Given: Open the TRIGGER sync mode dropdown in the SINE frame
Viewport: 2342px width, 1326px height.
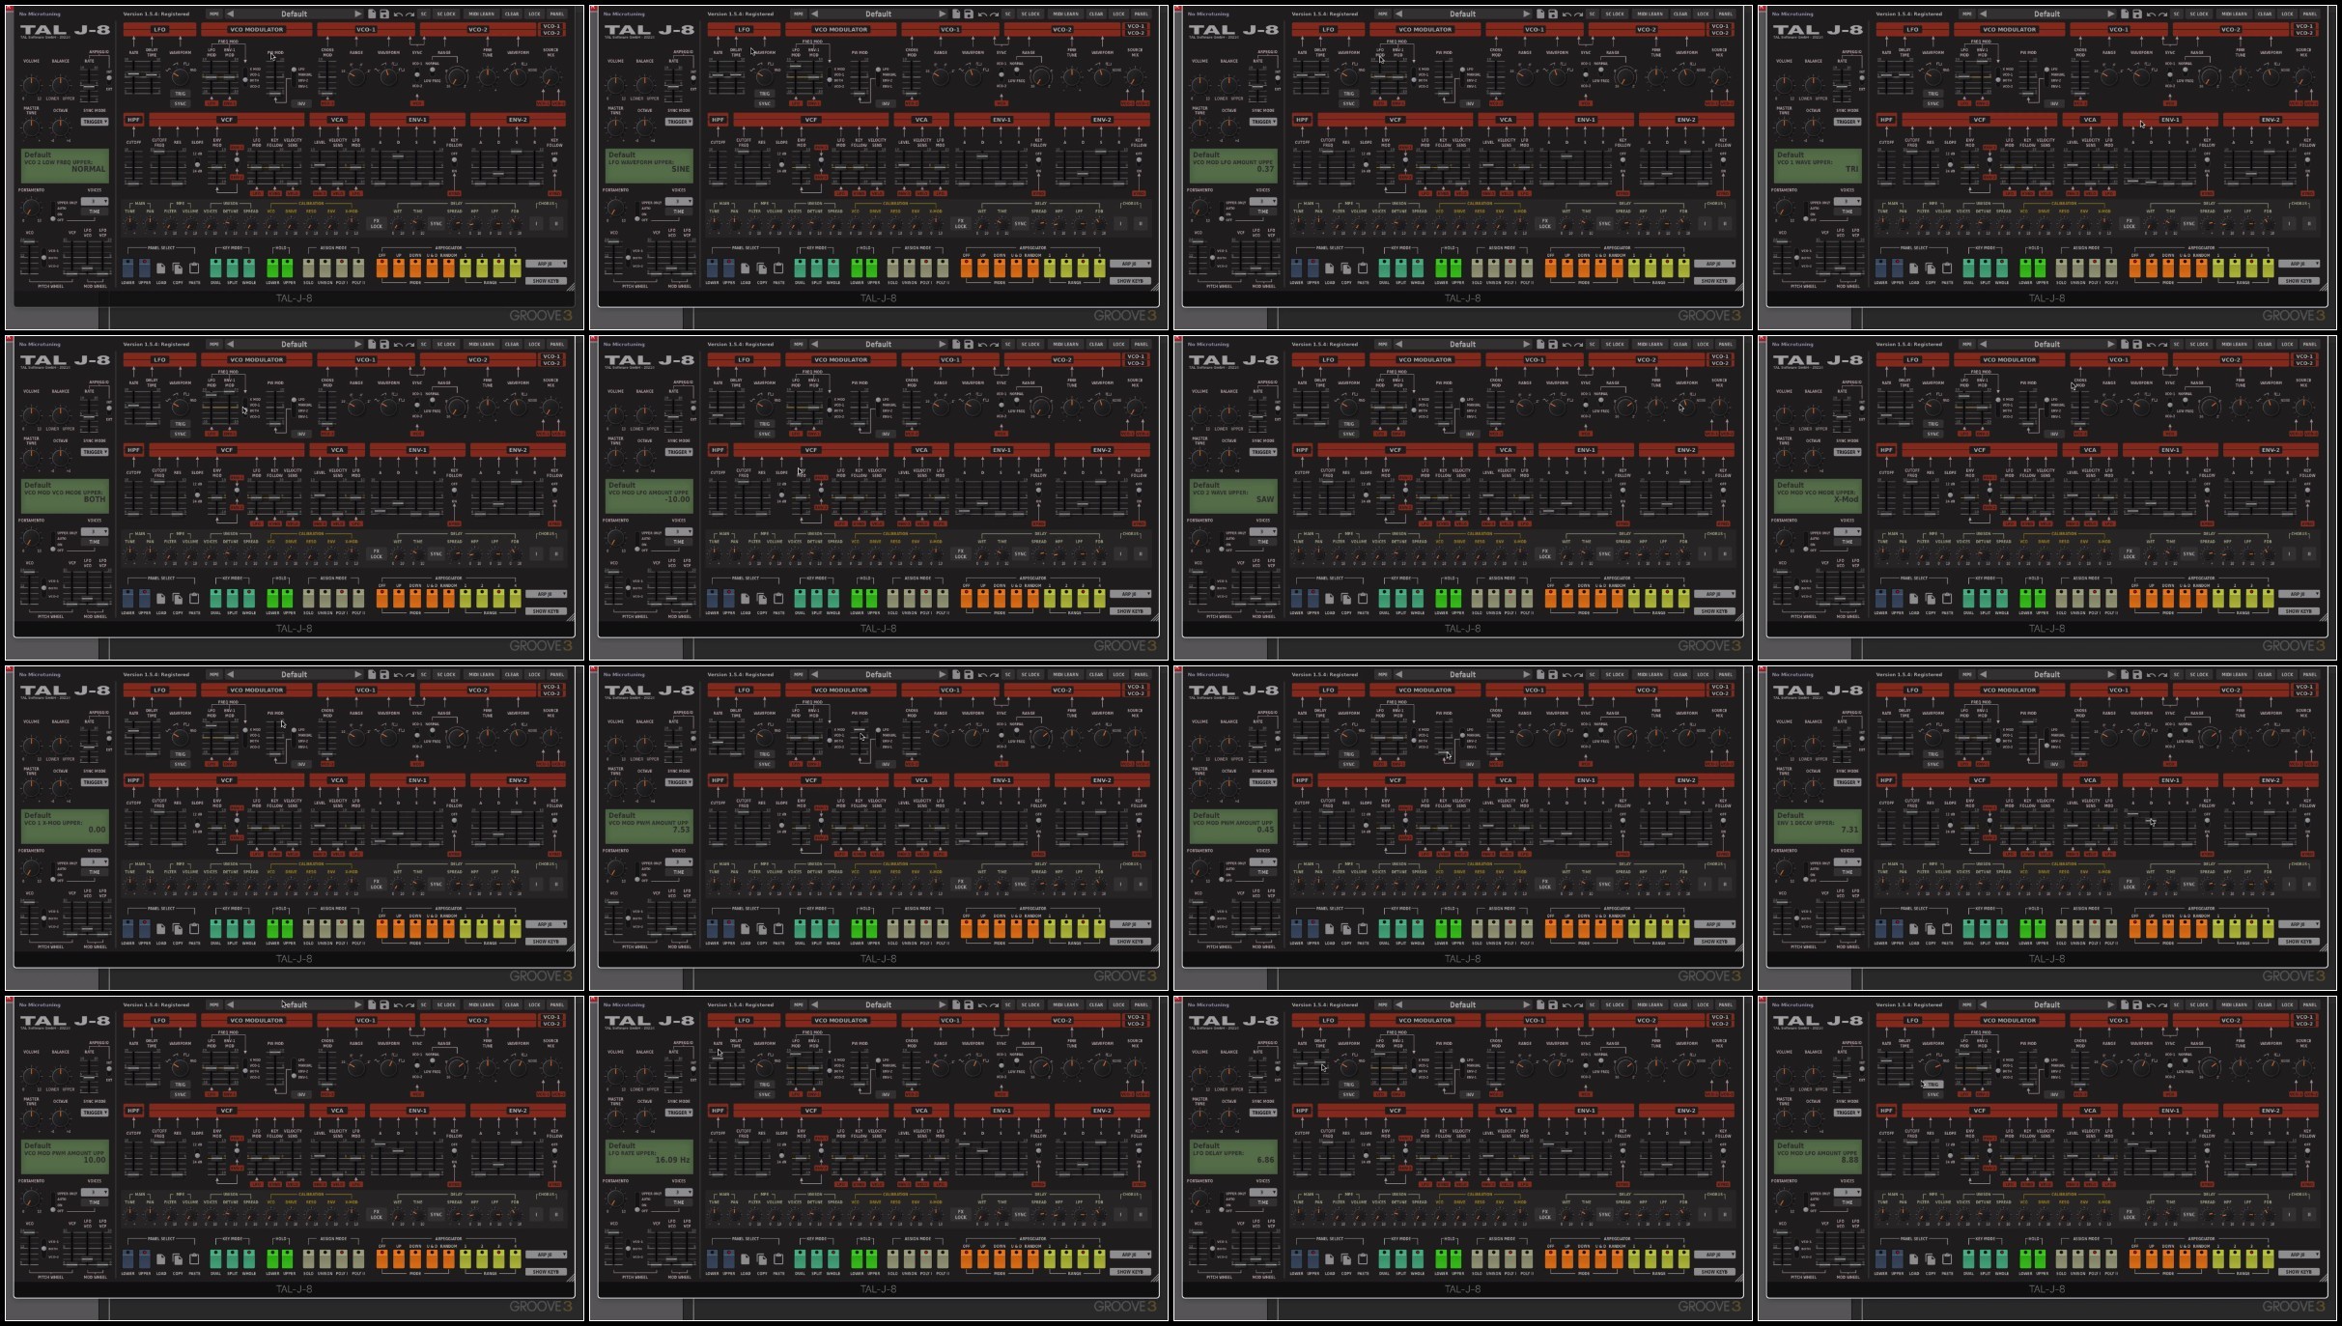Looking at the screenshot, I should pyautogui.click(x=678, y=122).
